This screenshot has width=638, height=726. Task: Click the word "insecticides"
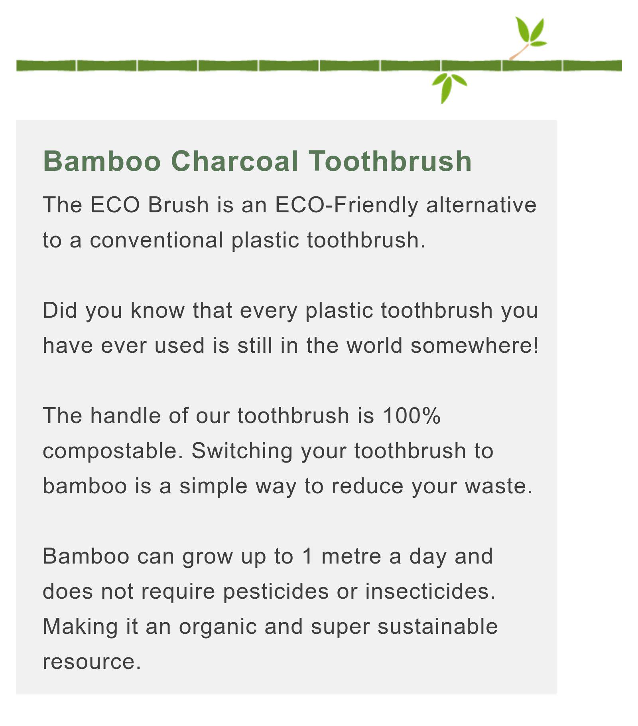pos(430,591)
